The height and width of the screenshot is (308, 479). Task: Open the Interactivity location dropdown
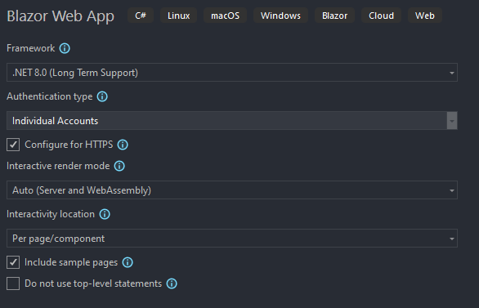[232, 238]
